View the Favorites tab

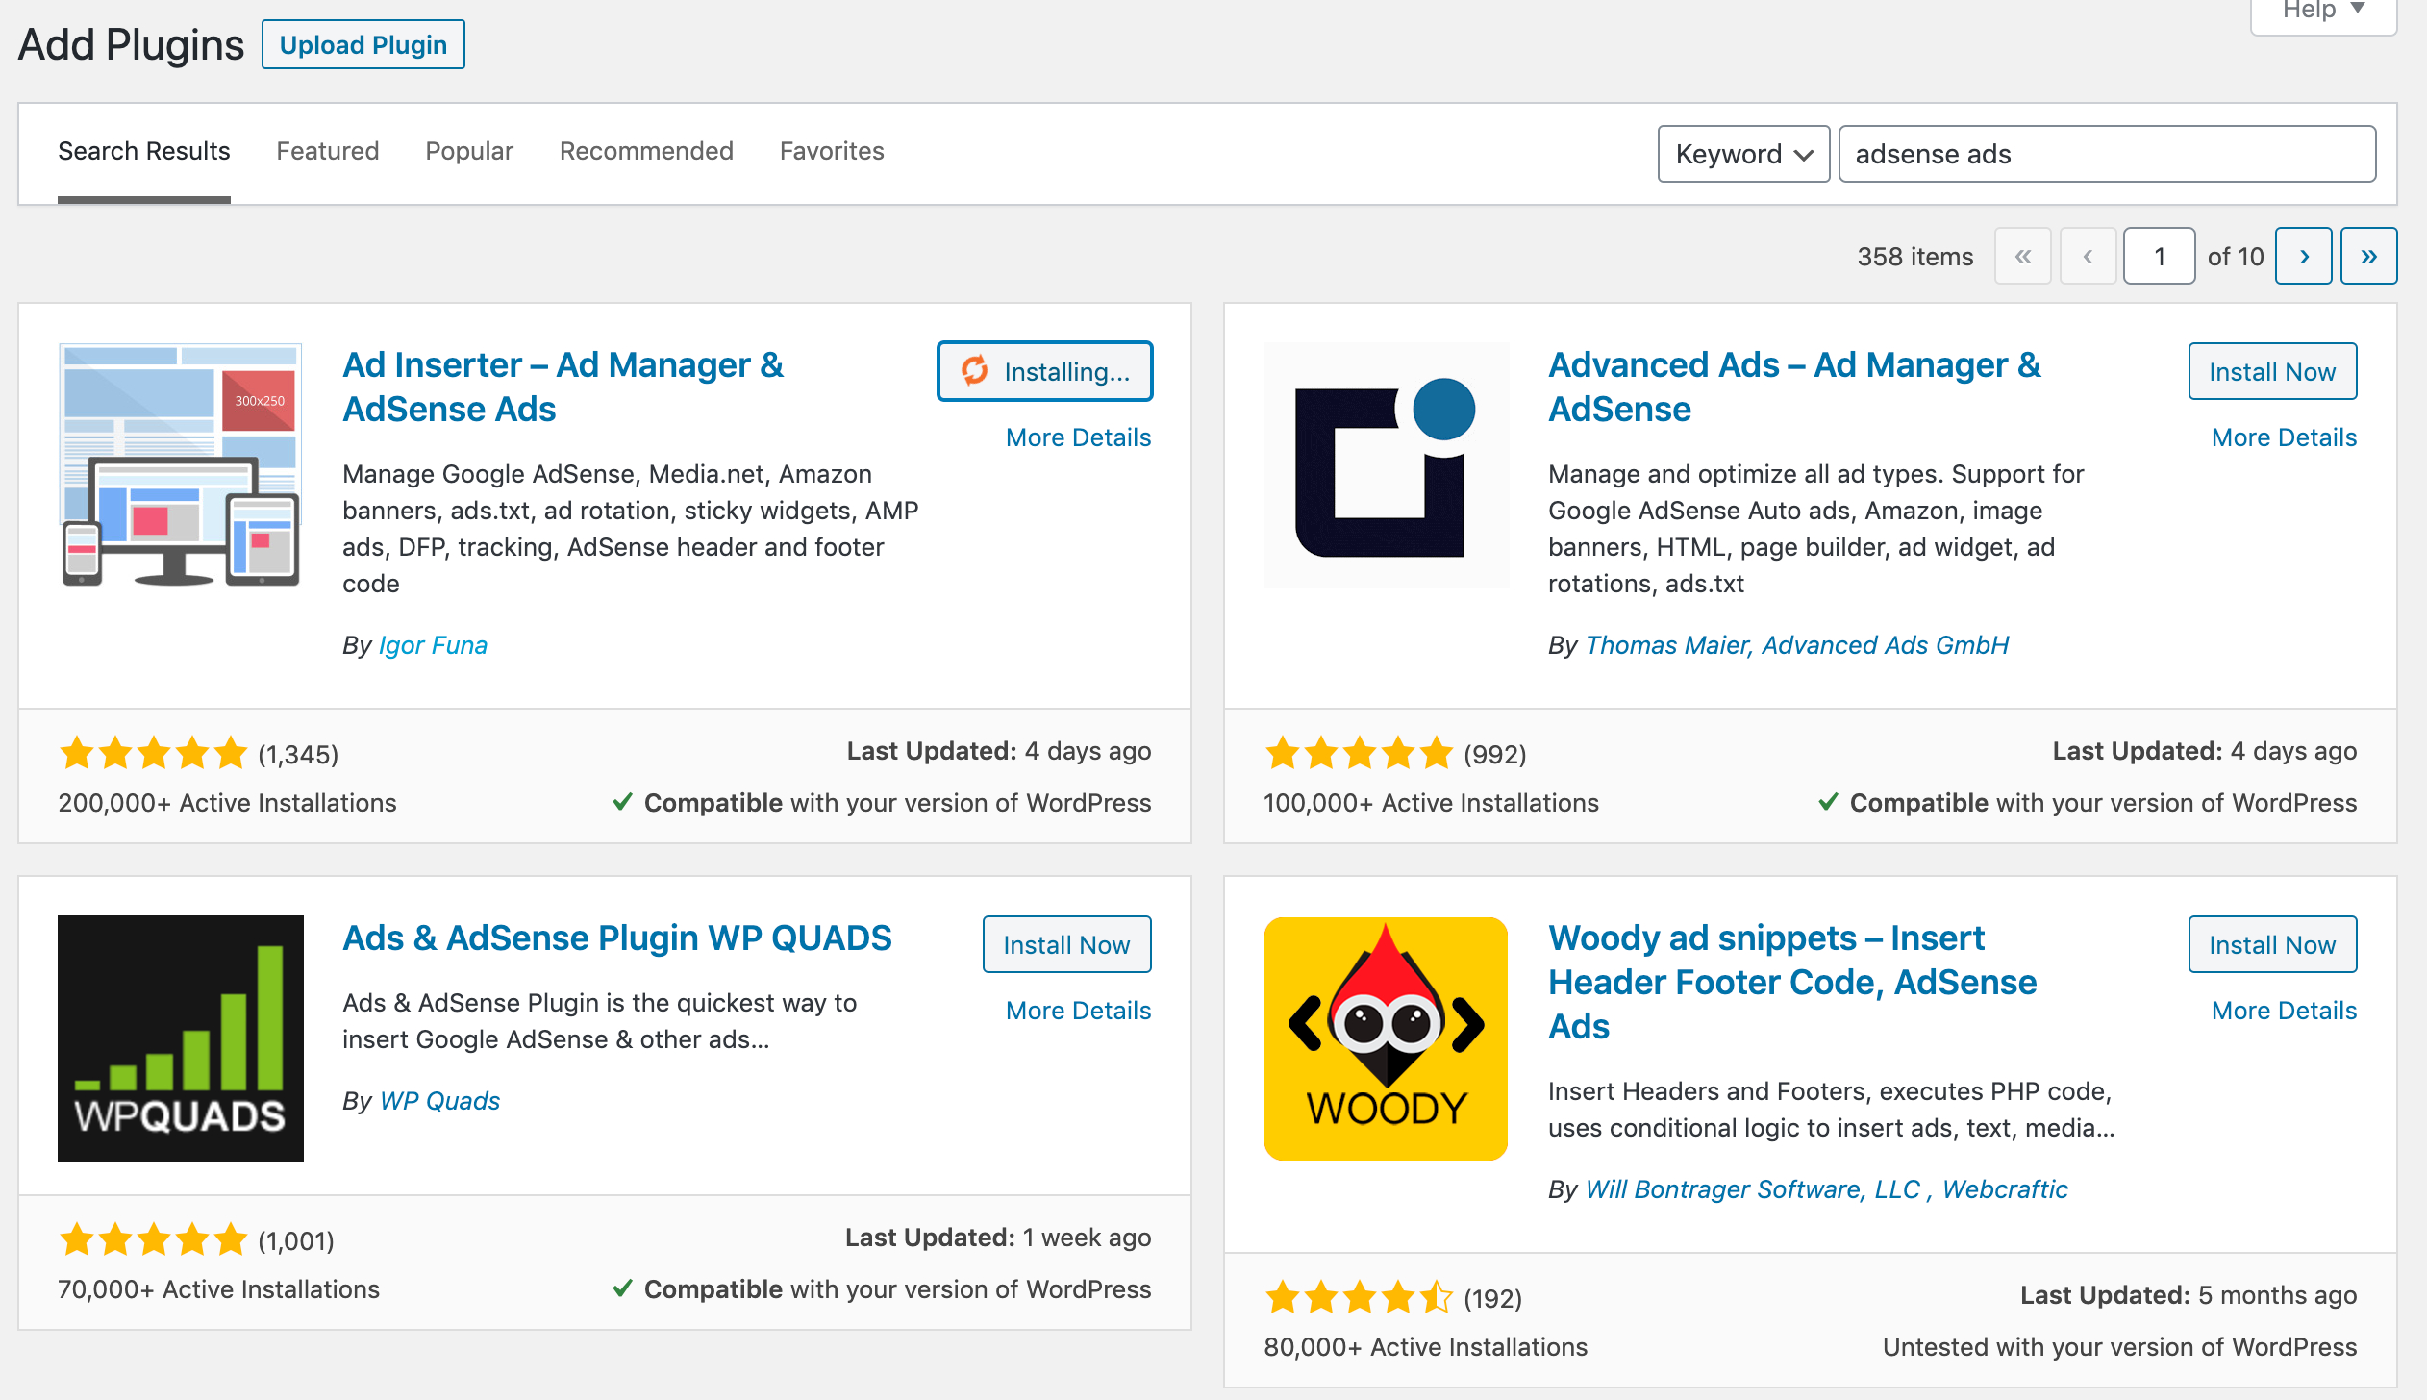pos(831,151)
